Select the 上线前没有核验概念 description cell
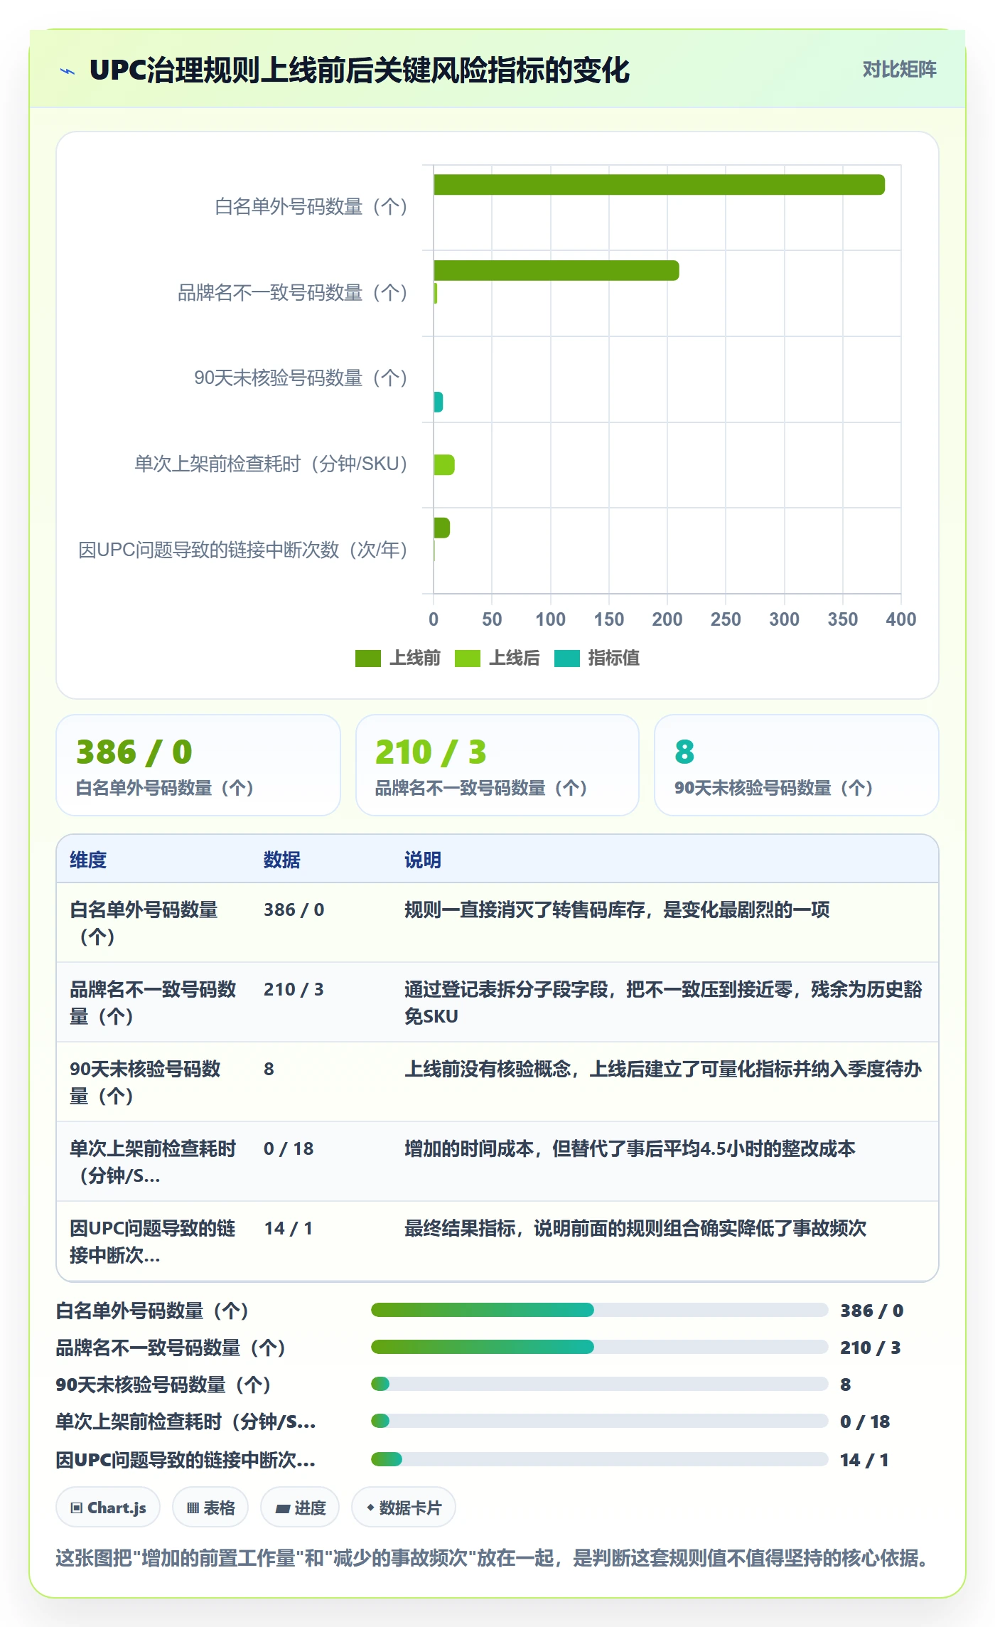Viewport: 995px width, 1627px height. click(665, 1082)
